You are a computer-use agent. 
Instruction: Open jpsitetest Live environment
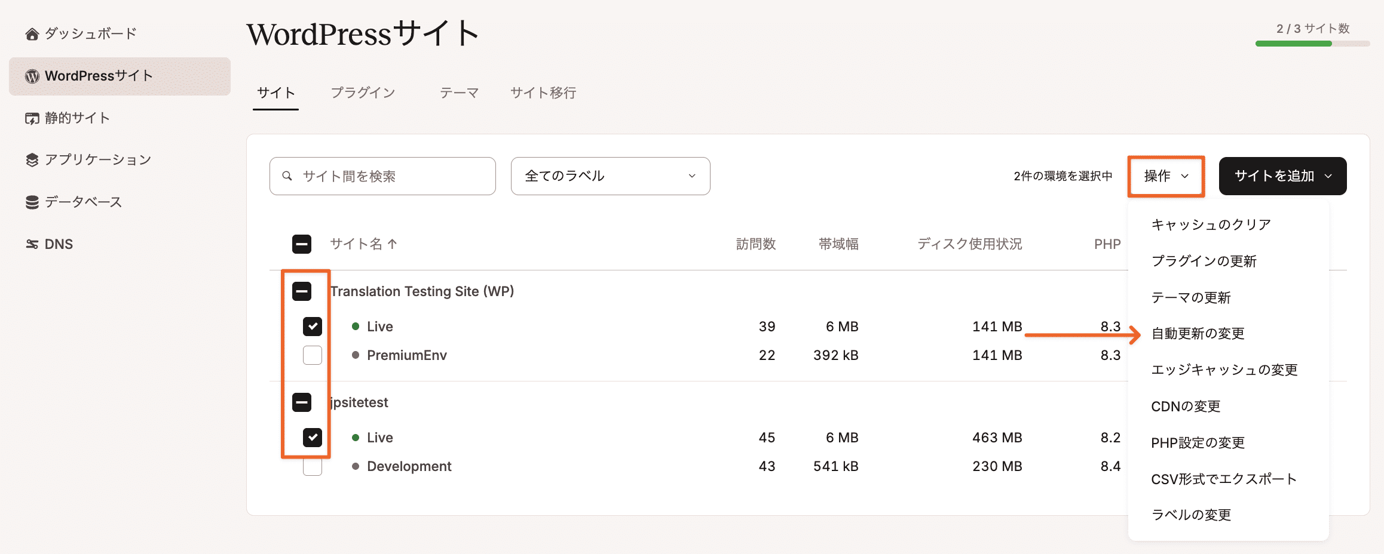pyautogui.click(x=380, y=438)
